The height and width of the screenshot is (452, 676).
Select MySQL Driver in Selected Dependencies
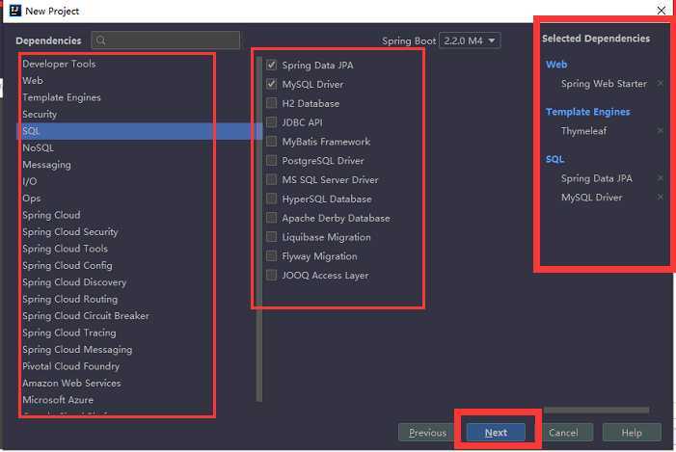click(x=591, y=198)
